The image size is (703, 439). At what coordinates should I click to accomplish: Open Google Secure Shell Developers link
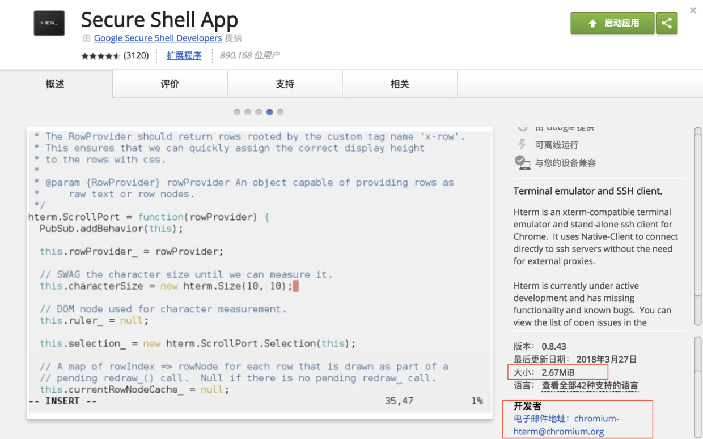158,38
